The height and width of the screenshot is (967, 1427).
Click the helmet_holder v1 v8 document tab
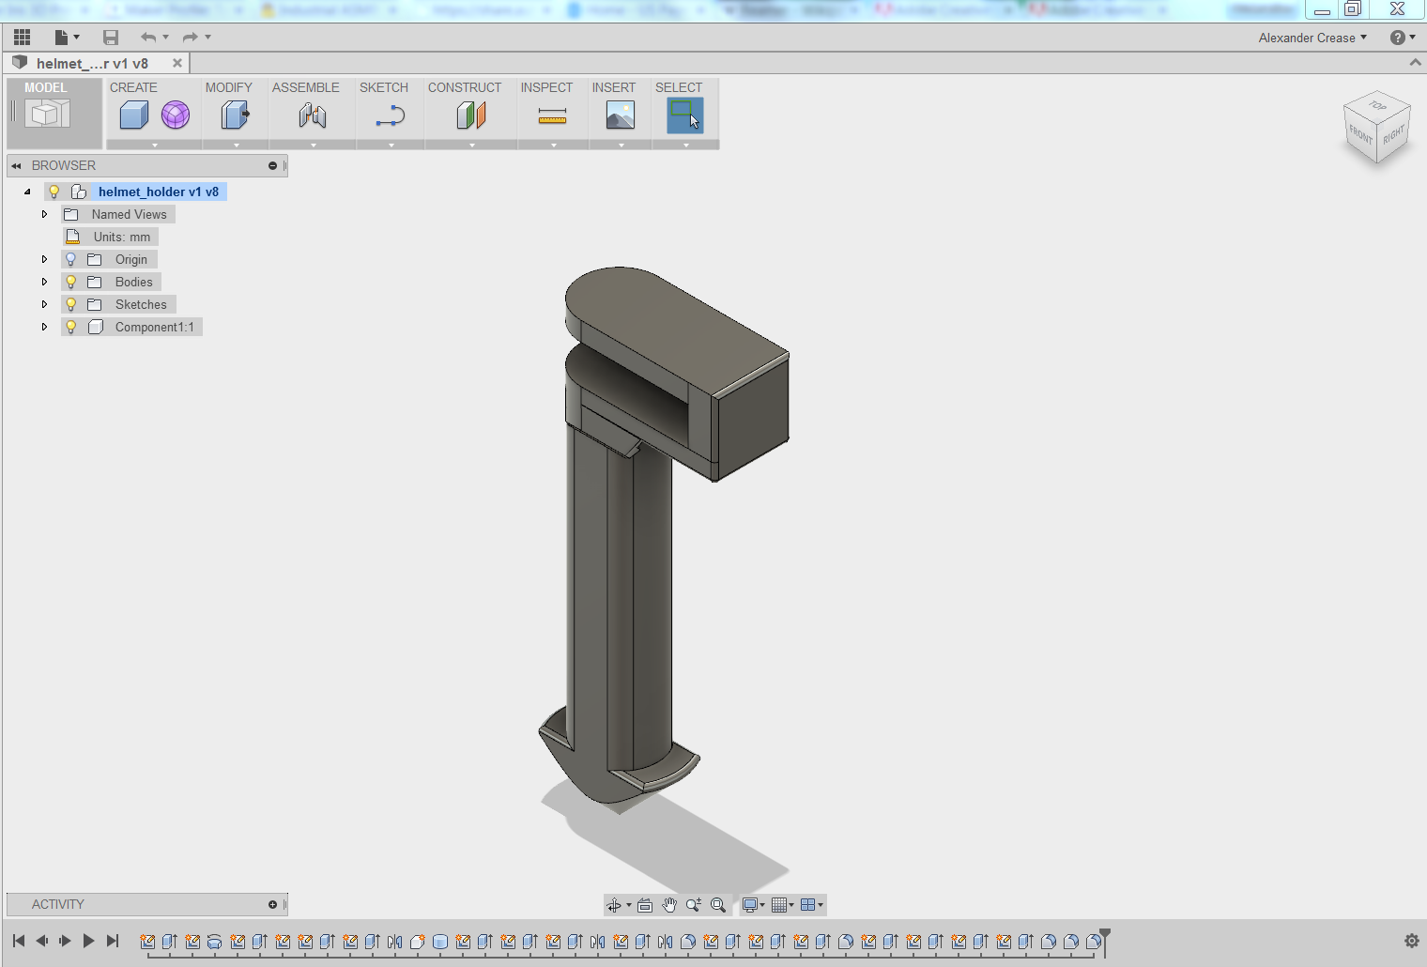[89, 63]
